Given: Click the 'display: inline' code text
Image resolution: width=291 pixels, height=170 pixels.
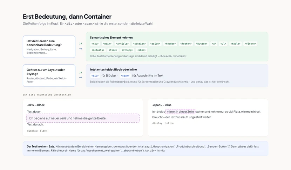Looking at the screenshot, I should coord(163,123).
